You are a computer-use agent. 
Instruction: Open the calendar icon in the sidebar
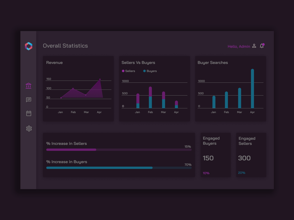29,113
